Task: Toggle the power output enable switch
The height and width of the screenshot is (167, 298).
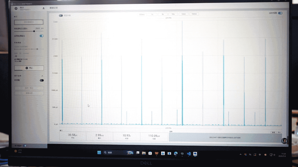Action: tap(41, 36)
